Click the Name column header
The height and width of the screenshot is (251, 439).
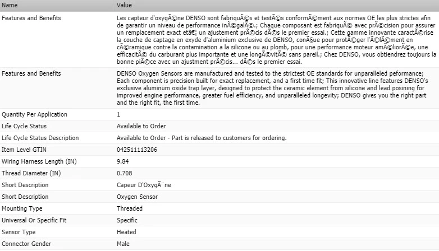(10, 5)
